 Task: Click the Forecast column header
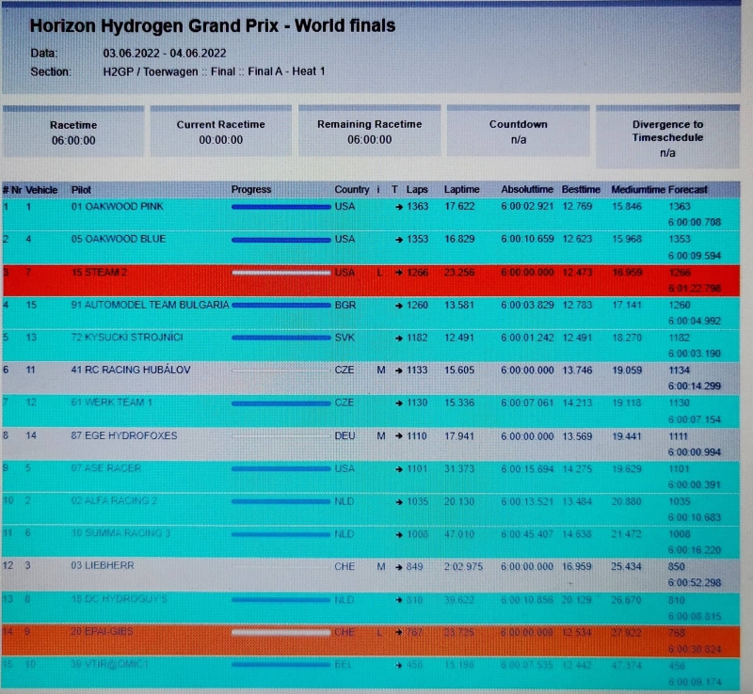688,190
